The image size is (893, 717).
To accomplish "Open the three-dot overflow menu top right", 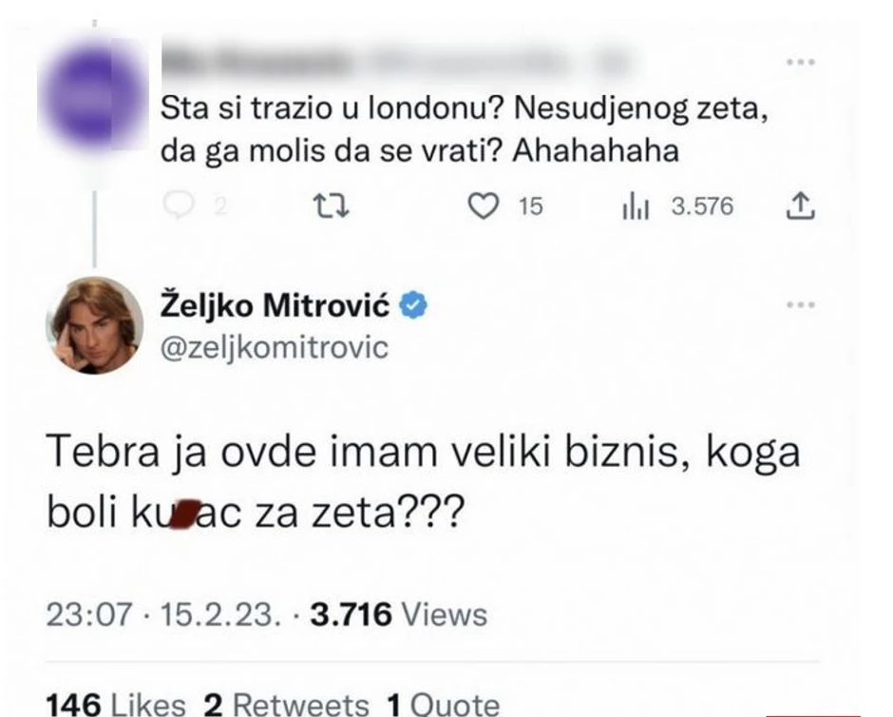I will pos(803,59).
